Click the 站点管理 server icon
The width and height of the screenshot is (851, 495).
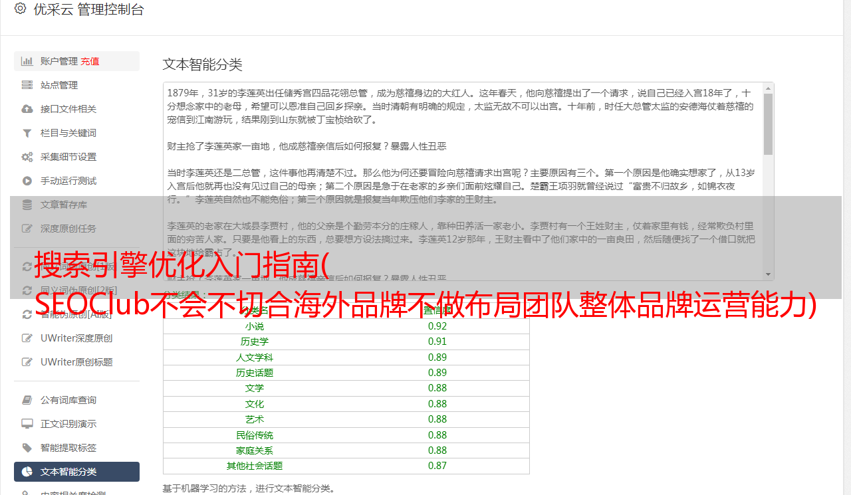click(27, 85)
